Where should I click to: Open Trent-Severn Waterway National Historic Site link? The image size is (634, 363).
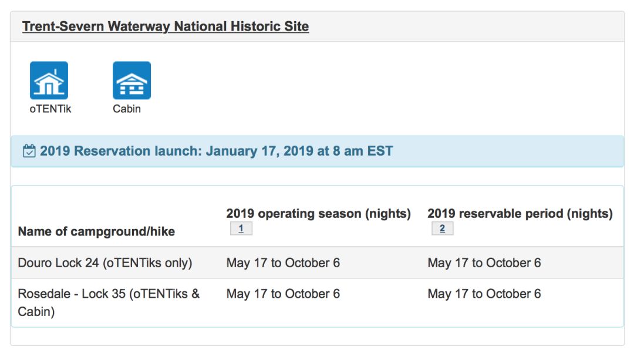pos(166,26)
